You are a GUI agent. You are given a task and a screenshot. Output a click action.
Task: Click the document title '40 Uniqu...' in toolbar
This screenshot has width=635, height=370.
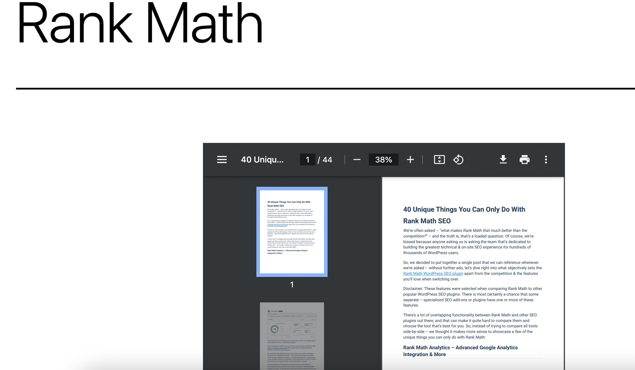click(262, 160)
